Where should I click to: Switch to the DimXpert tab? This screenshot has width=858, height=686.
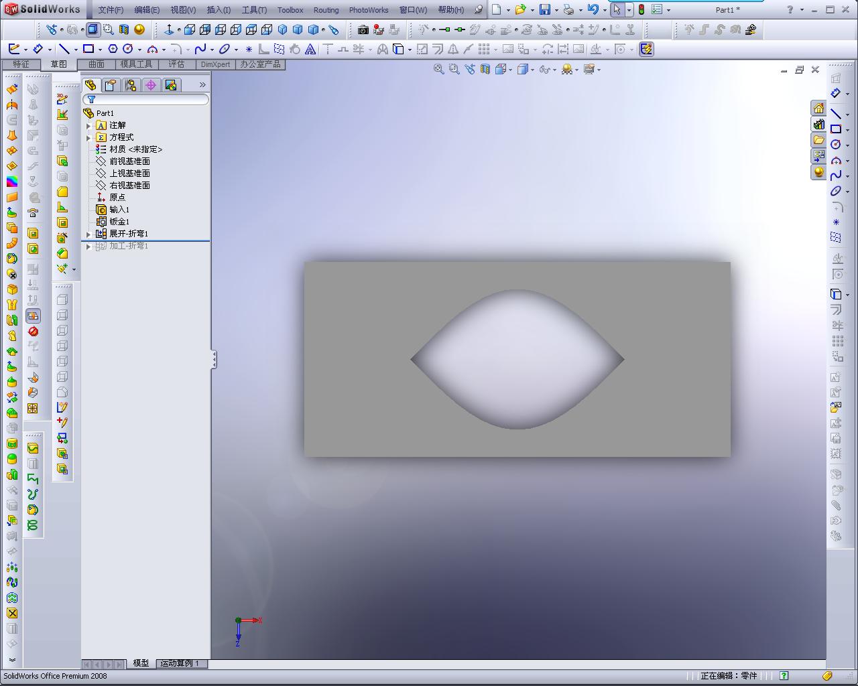click(x=215, y=64)
